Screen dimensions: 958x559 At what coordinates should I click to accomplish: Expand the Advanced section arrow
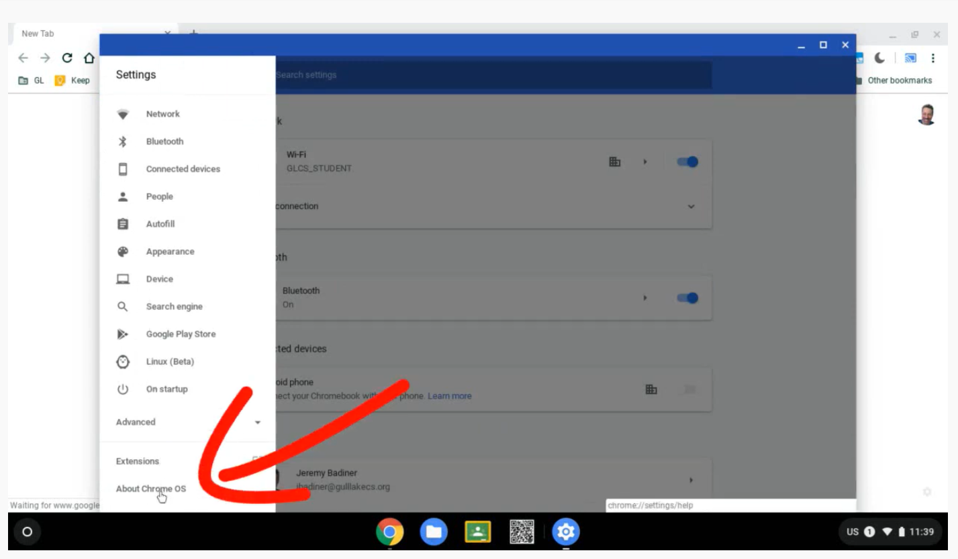(x=258, y=422)
